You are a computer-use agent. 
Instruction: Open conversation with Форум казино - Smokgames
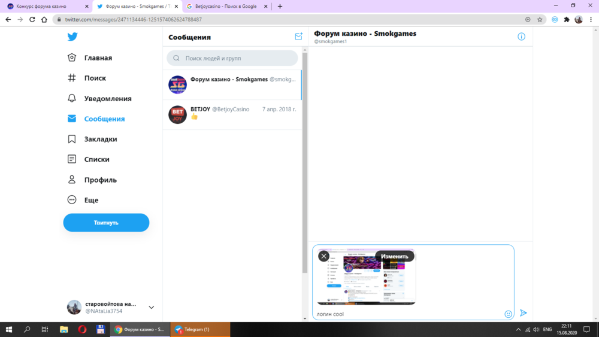coord(232,85)
